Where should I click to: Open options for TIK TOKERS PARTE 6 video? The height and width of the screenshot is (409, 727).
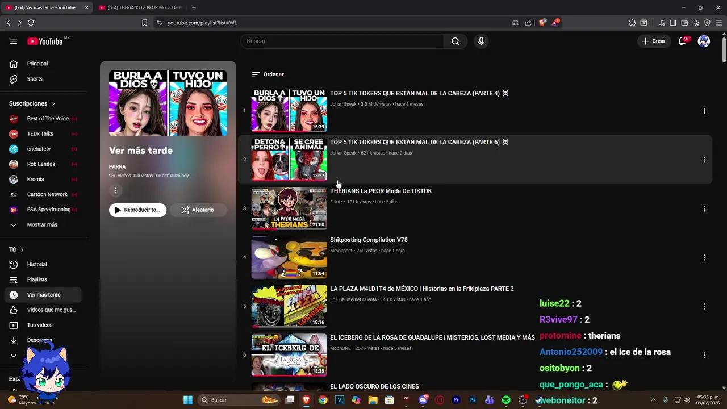704,160
